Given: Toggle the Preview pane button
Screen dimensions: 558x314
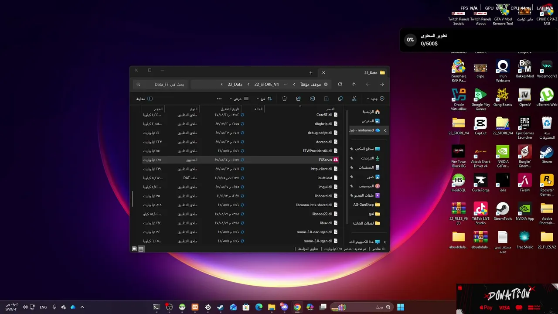Looking at the screenshot, I should (x=144, y=99).
